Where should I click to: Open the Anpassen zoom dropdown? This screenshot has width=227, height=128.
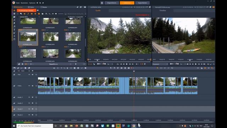click(160, 64)
